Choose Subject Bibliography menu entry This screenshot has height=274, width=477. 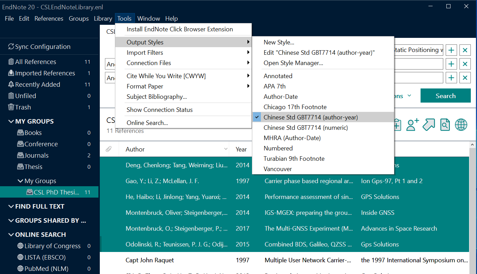click(x=183, y=97)
